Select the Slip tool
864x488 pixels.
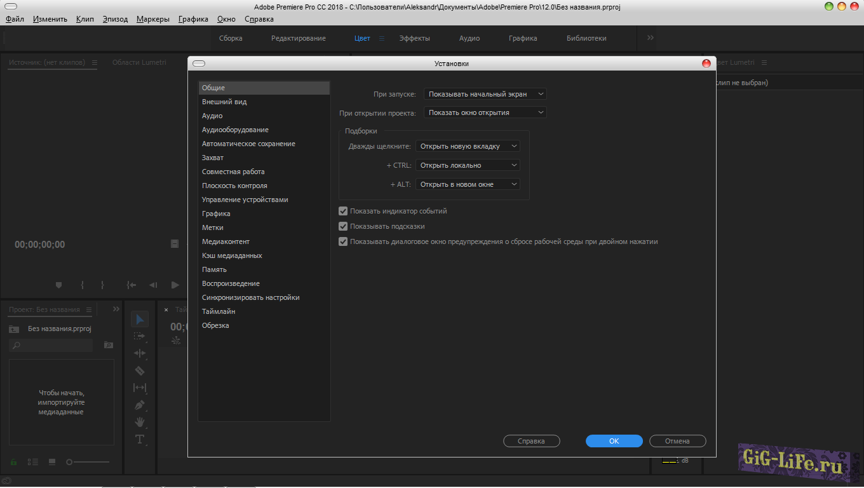tap(140, 388)
